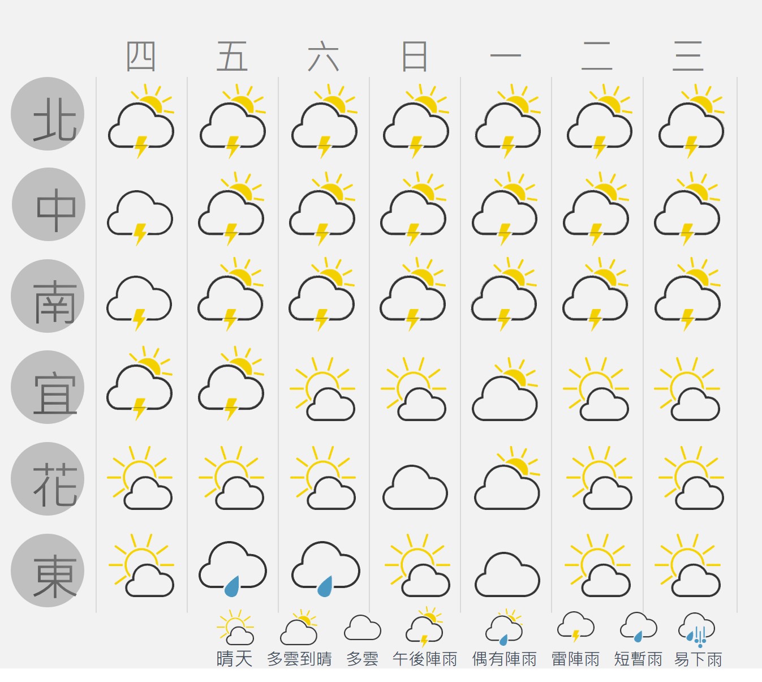Click 花 row cloudy icon under 日
The width and height of the screenshot is (762, 682).
(x=415, y=487)
